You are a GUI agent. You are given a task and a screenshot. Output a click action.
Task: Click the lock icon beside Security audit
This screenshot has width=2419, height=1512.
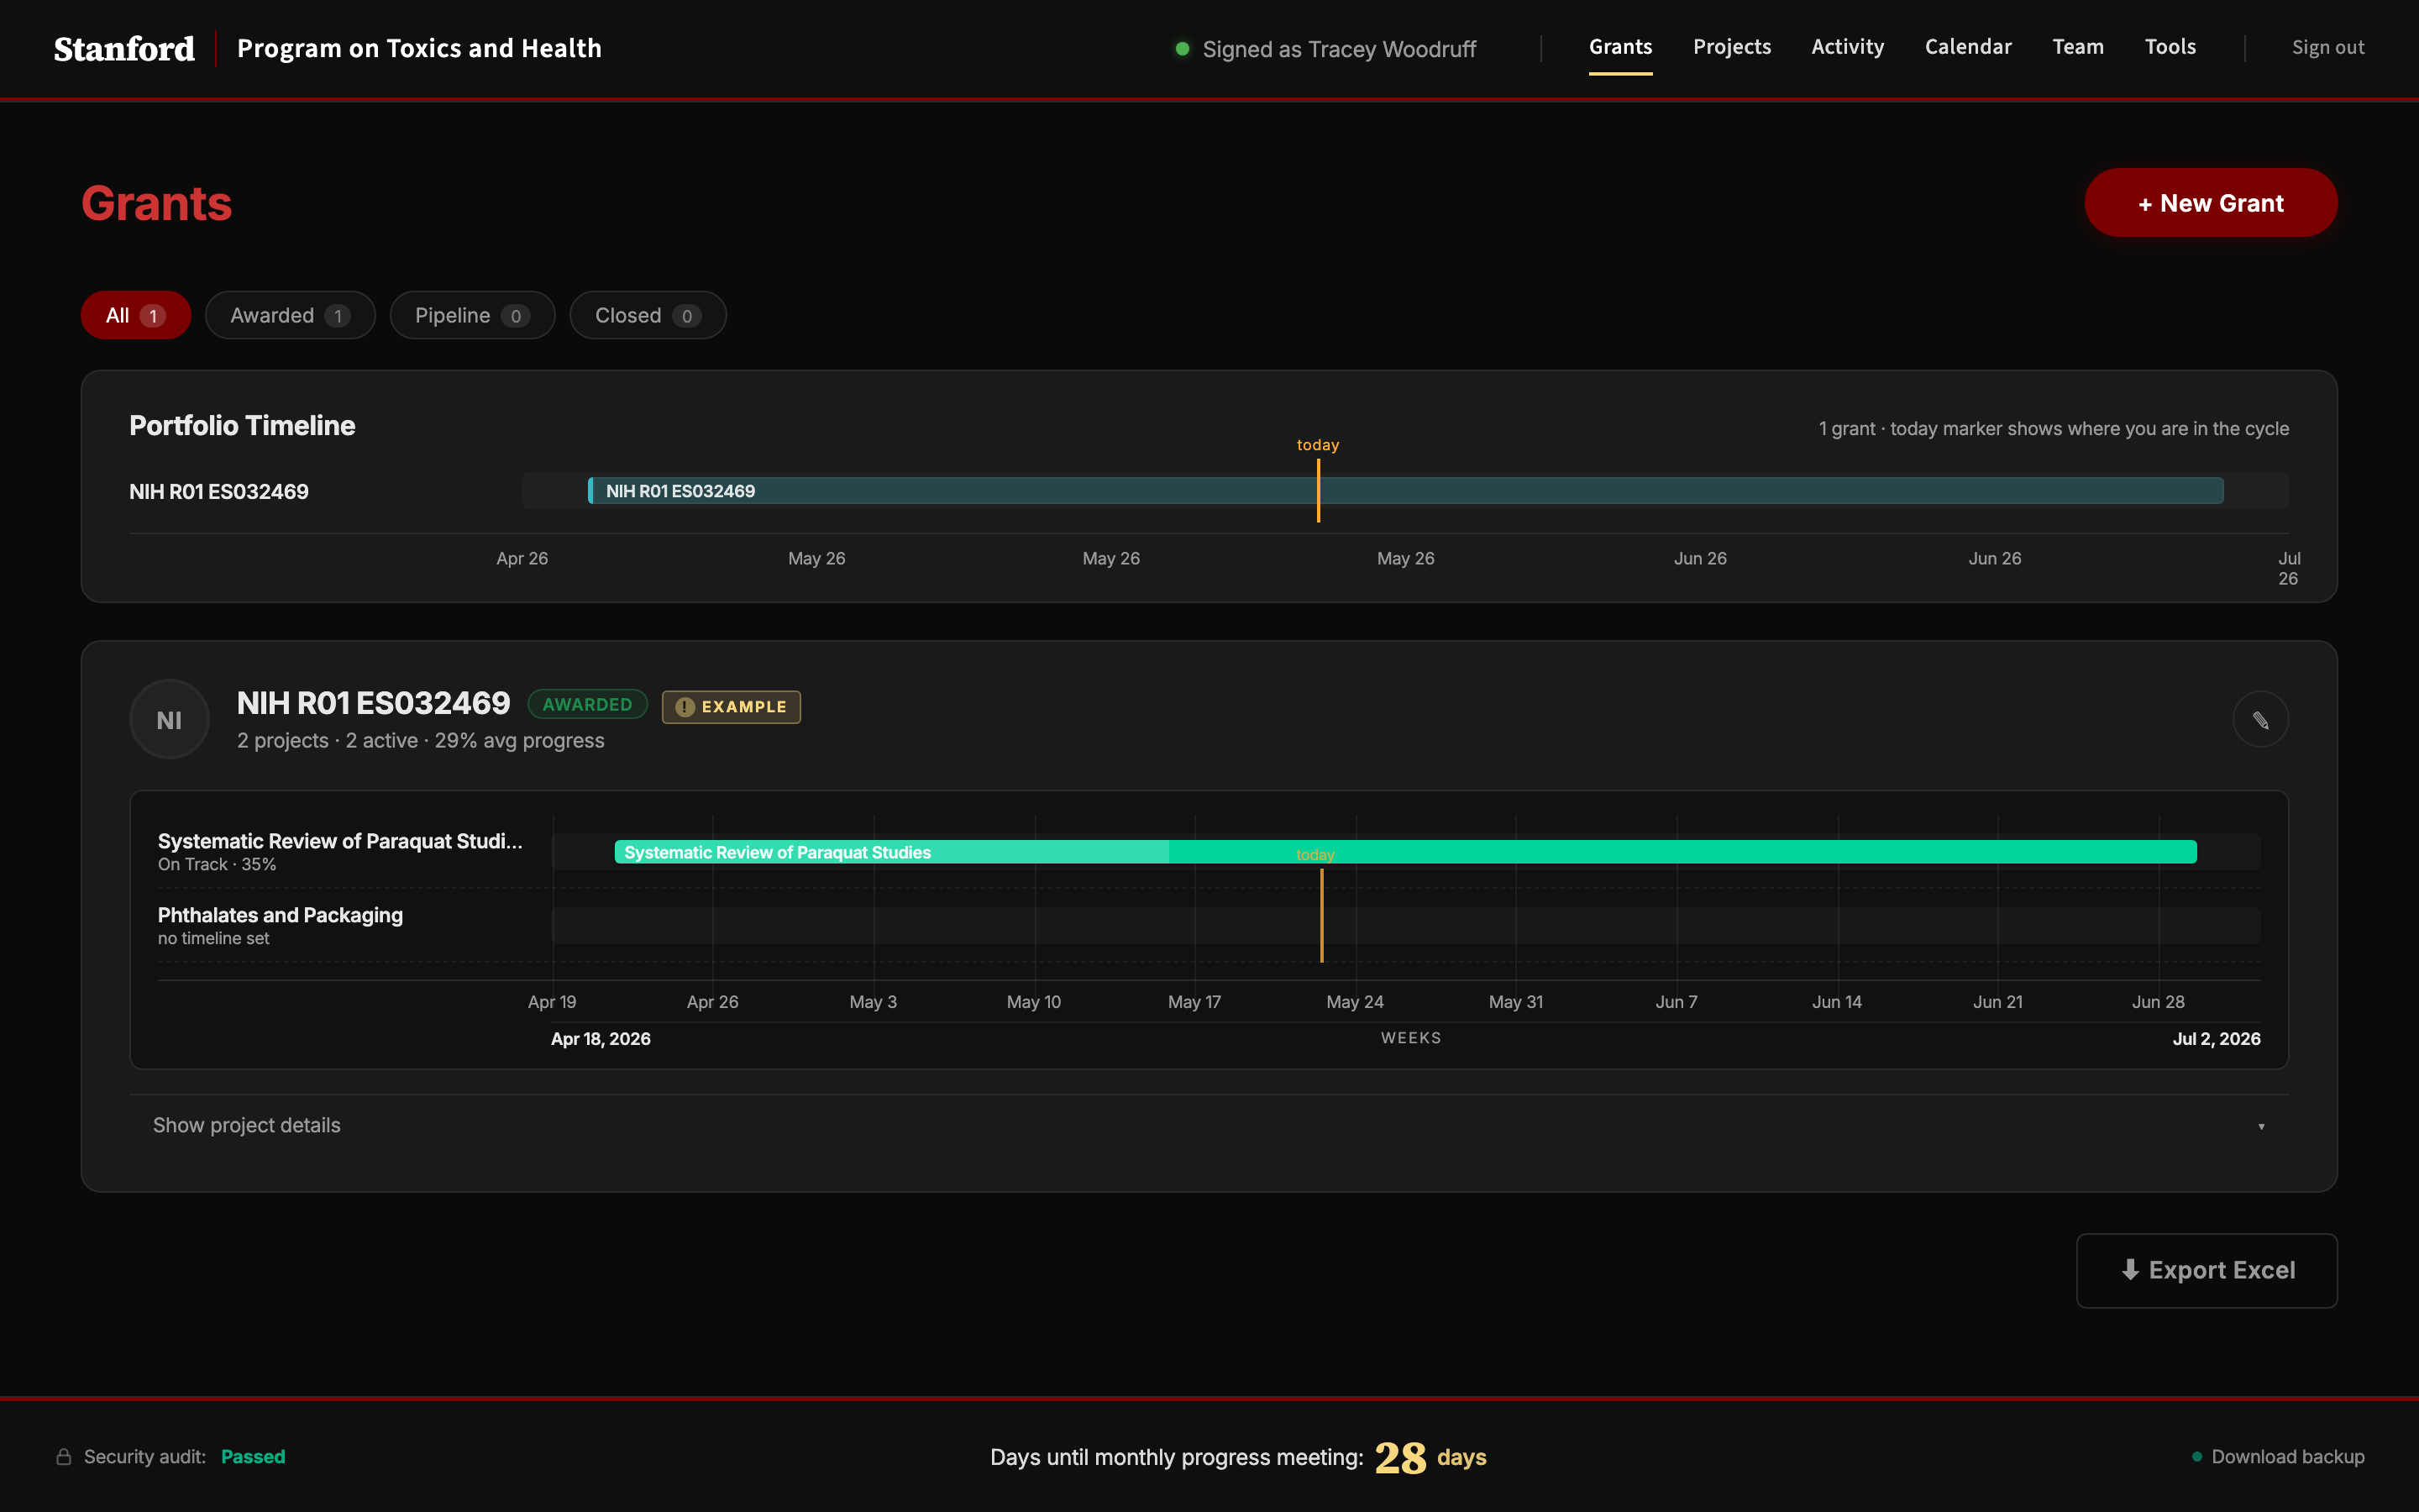coord(64,1457)
